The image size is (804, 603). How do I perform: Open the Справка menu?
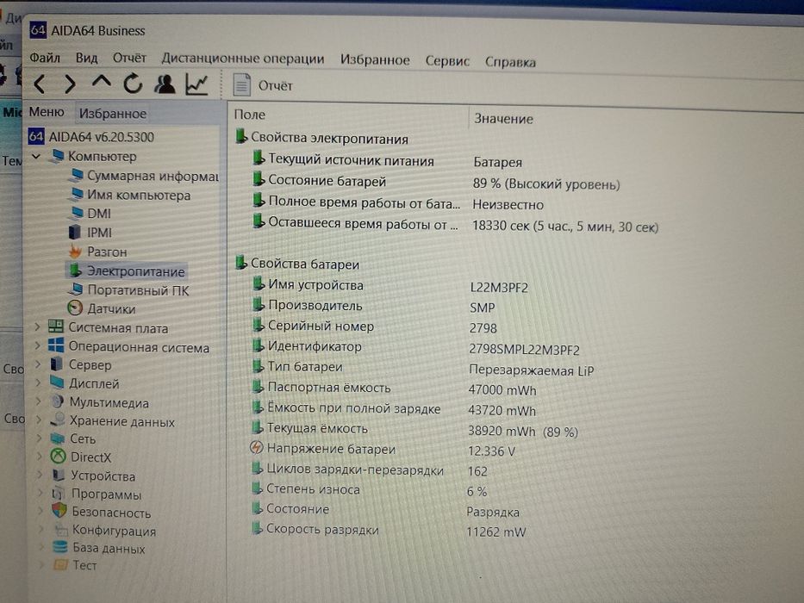click(x=510, y=63)
